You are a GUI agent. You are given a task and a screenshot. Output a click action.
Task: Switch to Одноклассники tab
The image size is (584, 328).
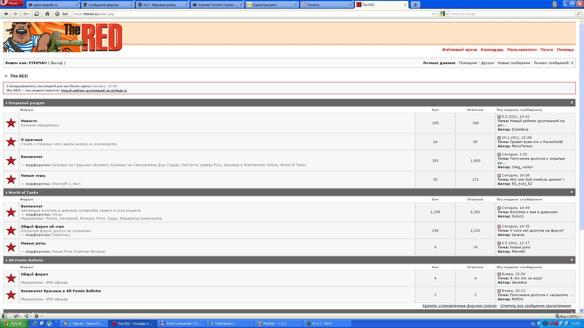coord(272,5)
